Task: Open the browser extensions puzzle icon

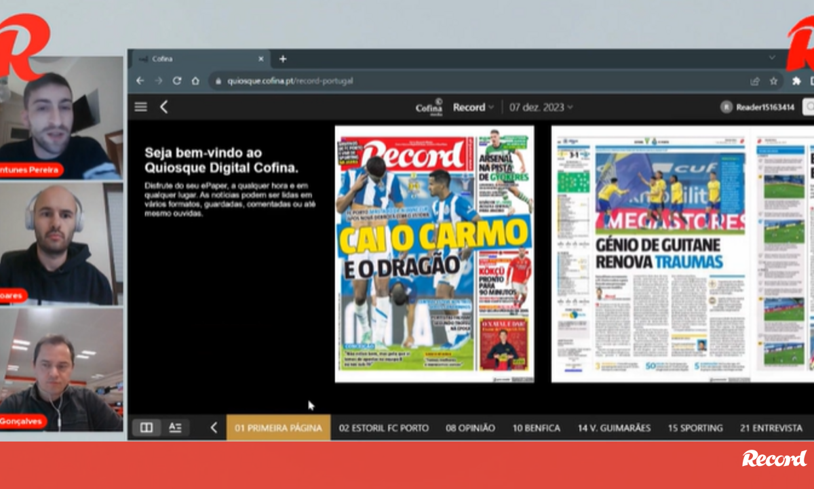Action: (796, 81)
